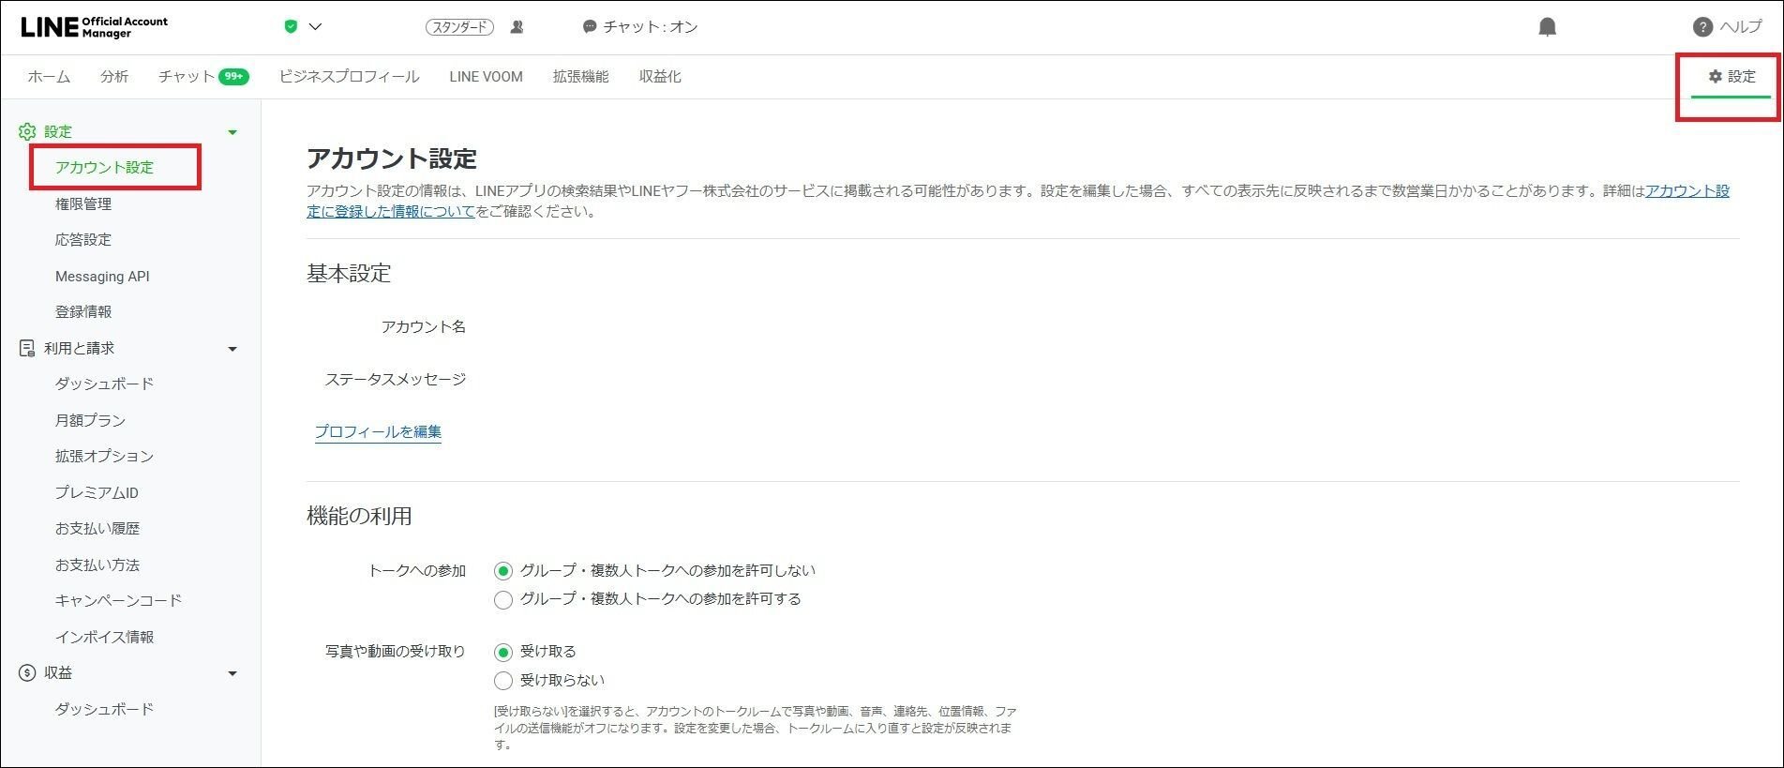Select グループ・複数人トークへの参加を許可しない radio
This screenshot has height=768, width=1784.
(503, 571)
